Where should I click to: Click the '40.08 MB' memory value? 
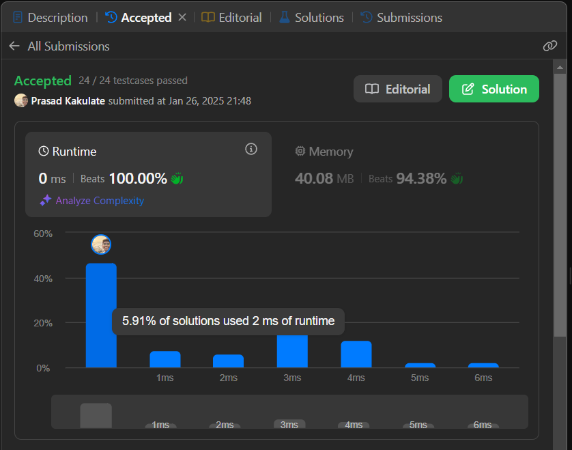tap(324, 178)
